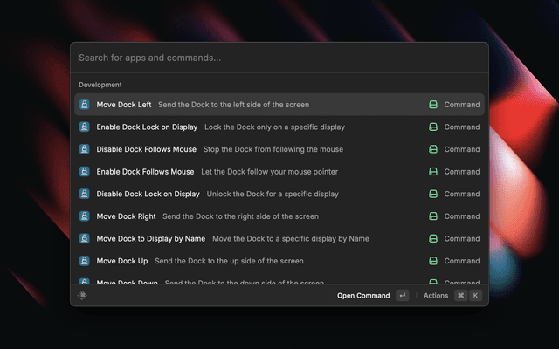The height and width of the screenshot is (349, 559).
Task: Click the ⌘ shortcut key badge
Action: (460, 296)
